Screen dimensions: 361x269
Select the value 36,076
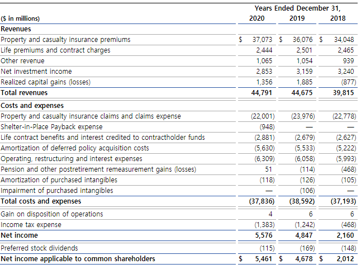302,40
